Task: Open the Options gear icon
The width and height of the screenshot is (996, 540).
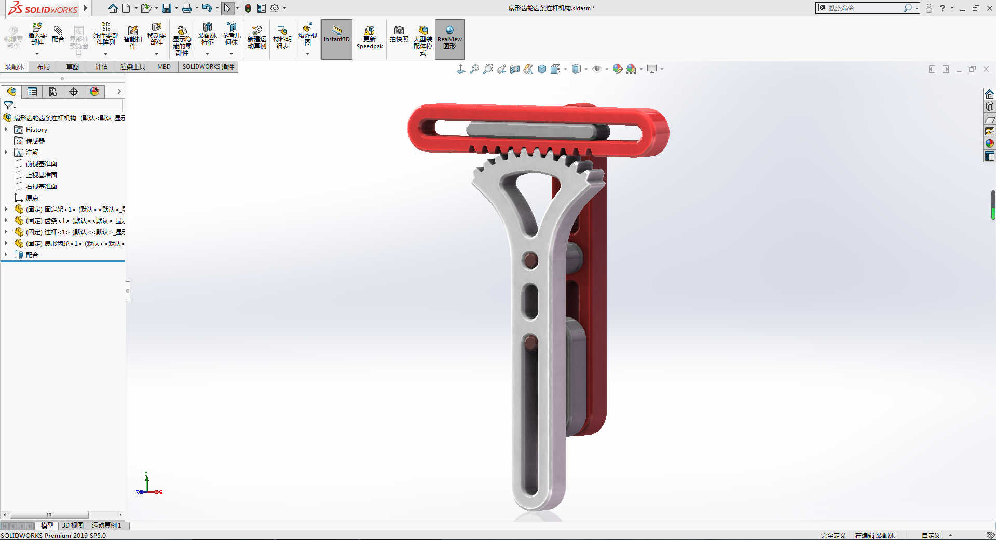Action: tap(275, 8)
